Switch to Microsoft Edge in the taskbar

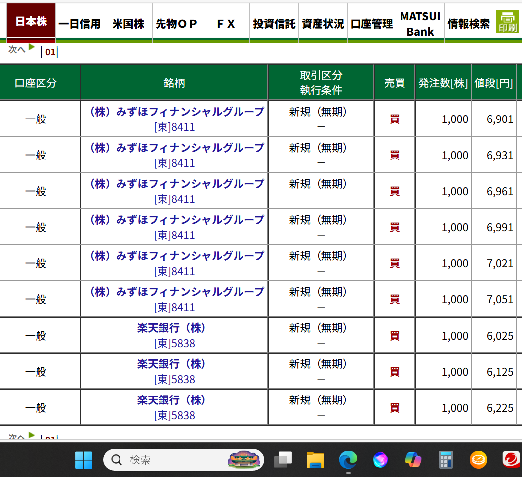[x=348, y=460]
